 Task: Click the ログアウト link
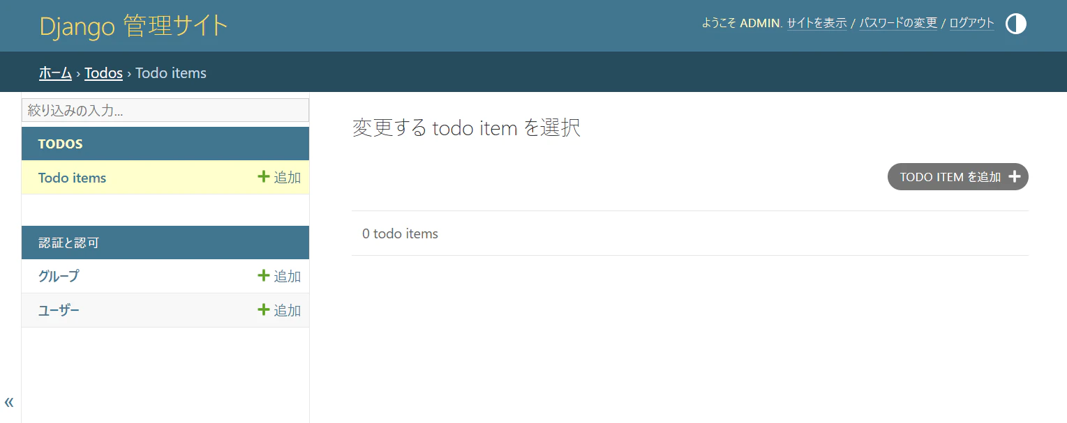[971, 23]
